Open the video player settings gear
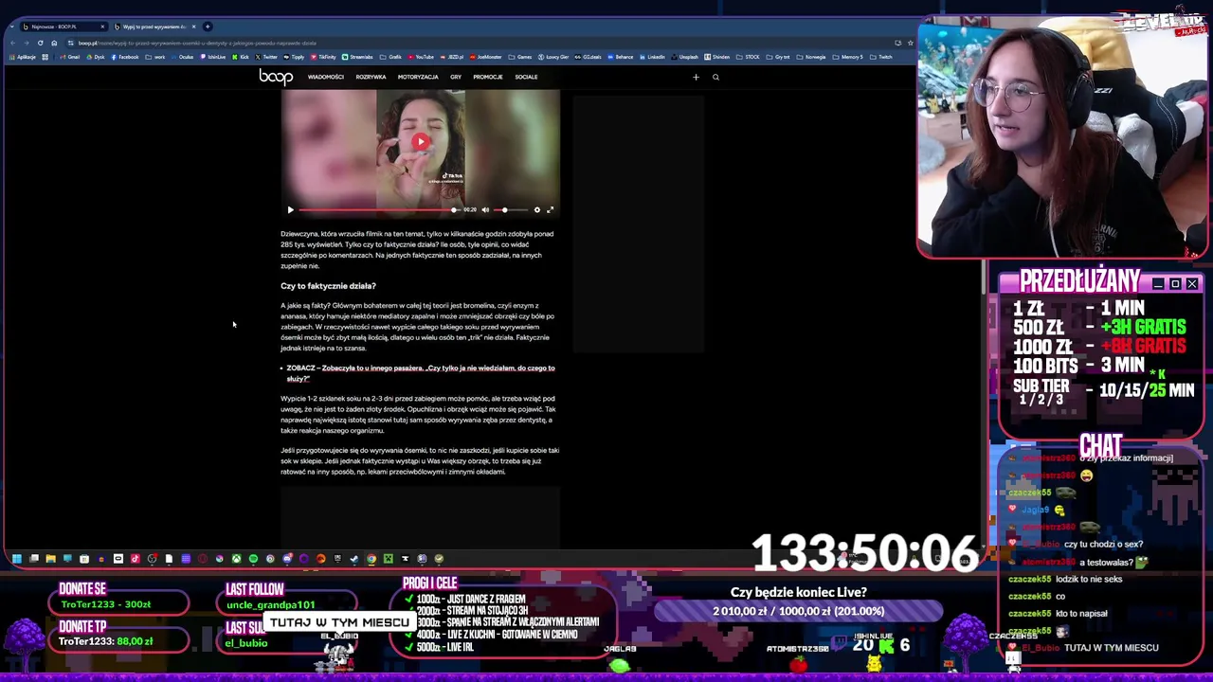 [x=536, y=210]
